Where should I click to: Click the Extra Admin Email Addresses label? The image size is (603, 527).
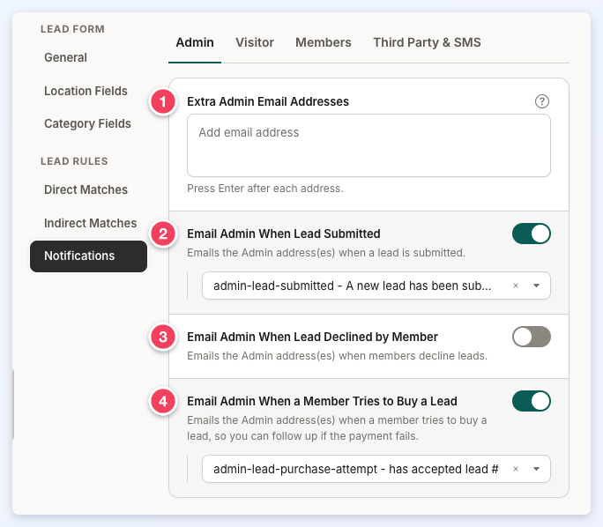268,101
